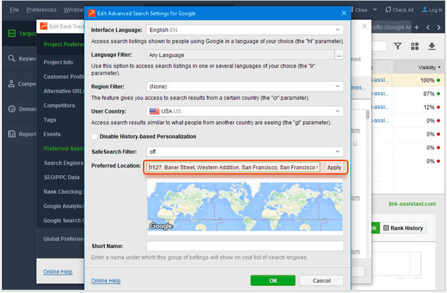This screenshot has height=293, width=447.
Task: Select Preferred Search Engines in preferences list
Action: click(x=64, y=149)
